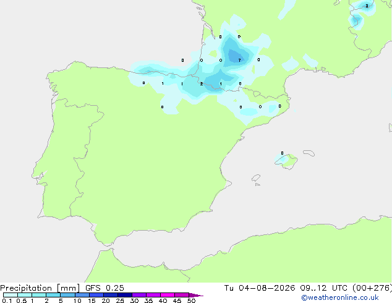Click the precipitation value "7" over France
The image size is (392, 303).
pos(239,60)
